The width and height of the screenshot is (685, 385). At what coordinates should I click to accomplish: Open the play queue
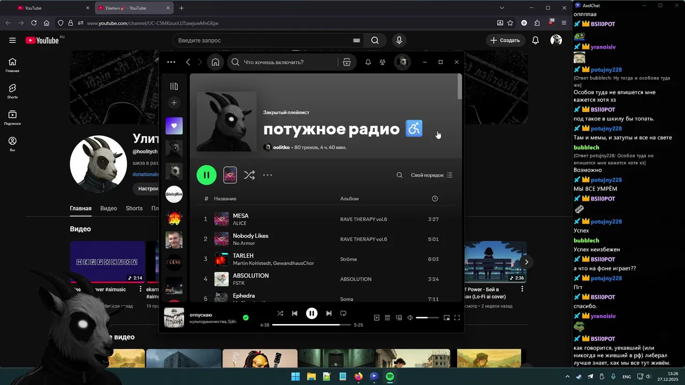click(x=387, y=318)
